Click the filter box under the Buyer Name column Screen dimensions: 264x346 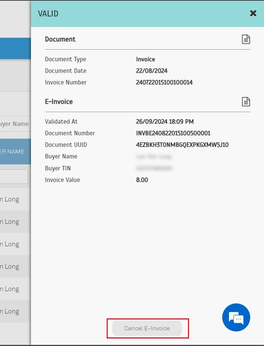14,176
